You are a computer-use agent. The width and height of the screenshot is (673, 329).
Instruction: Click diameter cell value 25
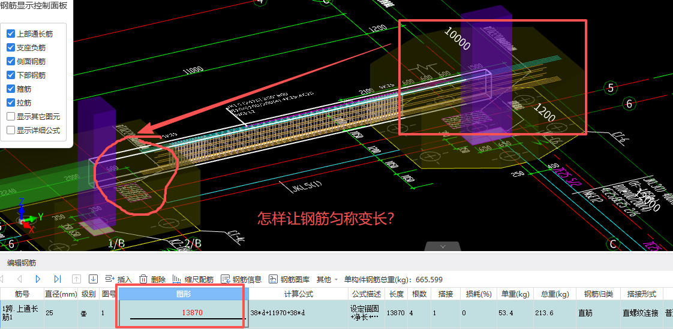point(61,313)
